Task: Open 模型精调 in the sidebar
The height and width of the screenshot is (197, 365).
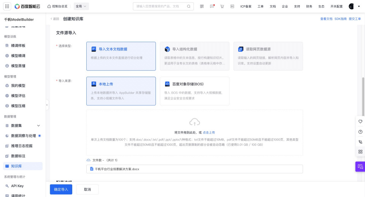Action: (18, 56)
